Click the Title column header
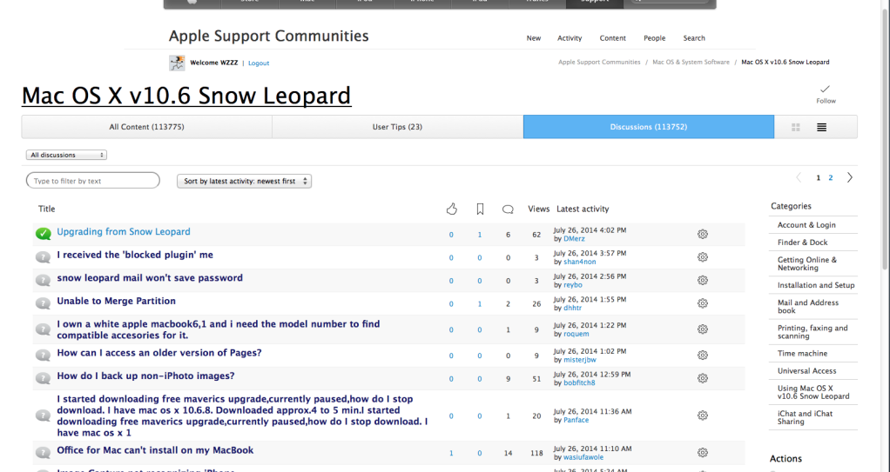The width and height of the screenshot is (890, 472). coord(46,209)
